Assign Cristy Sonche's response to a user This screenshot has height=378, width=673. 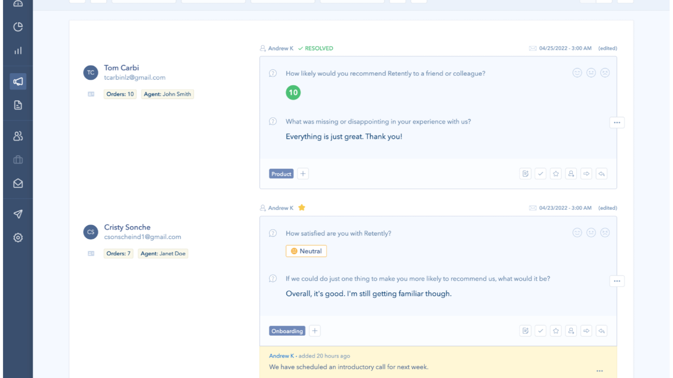tap(571, 331)
